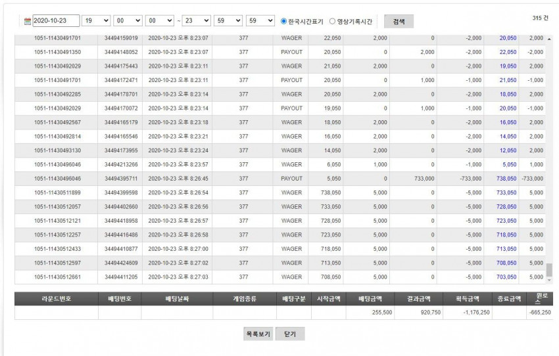Click the 배팅날짜 column header
Viewport: 559px width, 356px height.
[x=177, y=299]
